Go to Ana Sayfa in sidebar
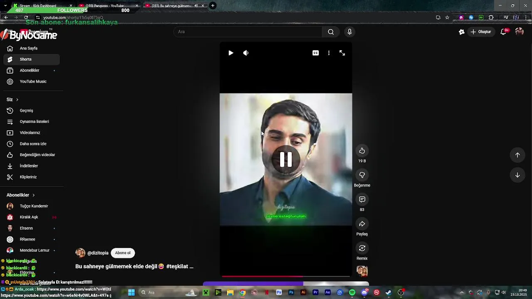 [x=32, y=48]
